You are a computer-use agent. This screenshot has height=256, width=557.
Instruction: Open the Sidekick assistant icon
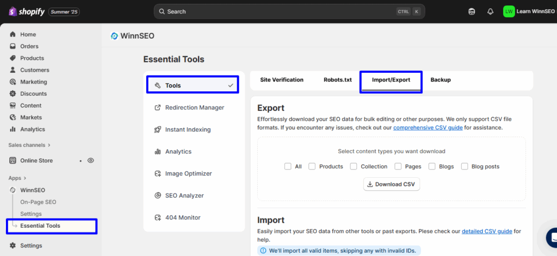472,12
